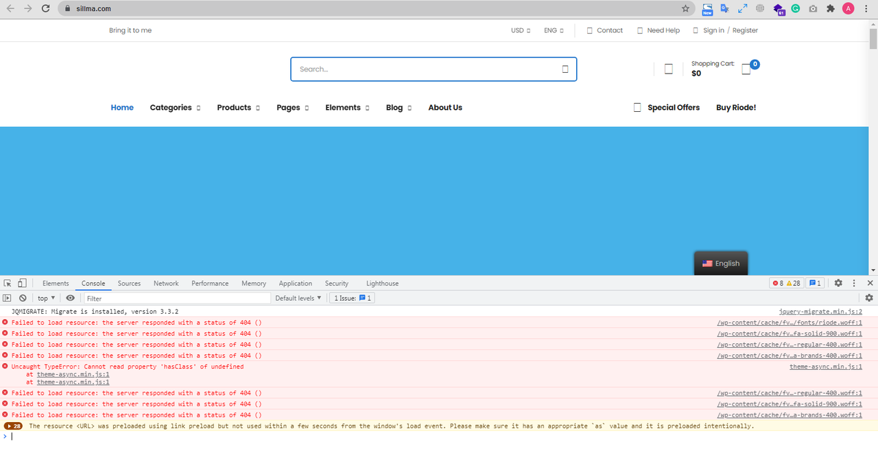Click the blue diagonal-arrows fullscreen extension
The height and width of the screenshot is (453, 878).
click(x=743, y=9)
